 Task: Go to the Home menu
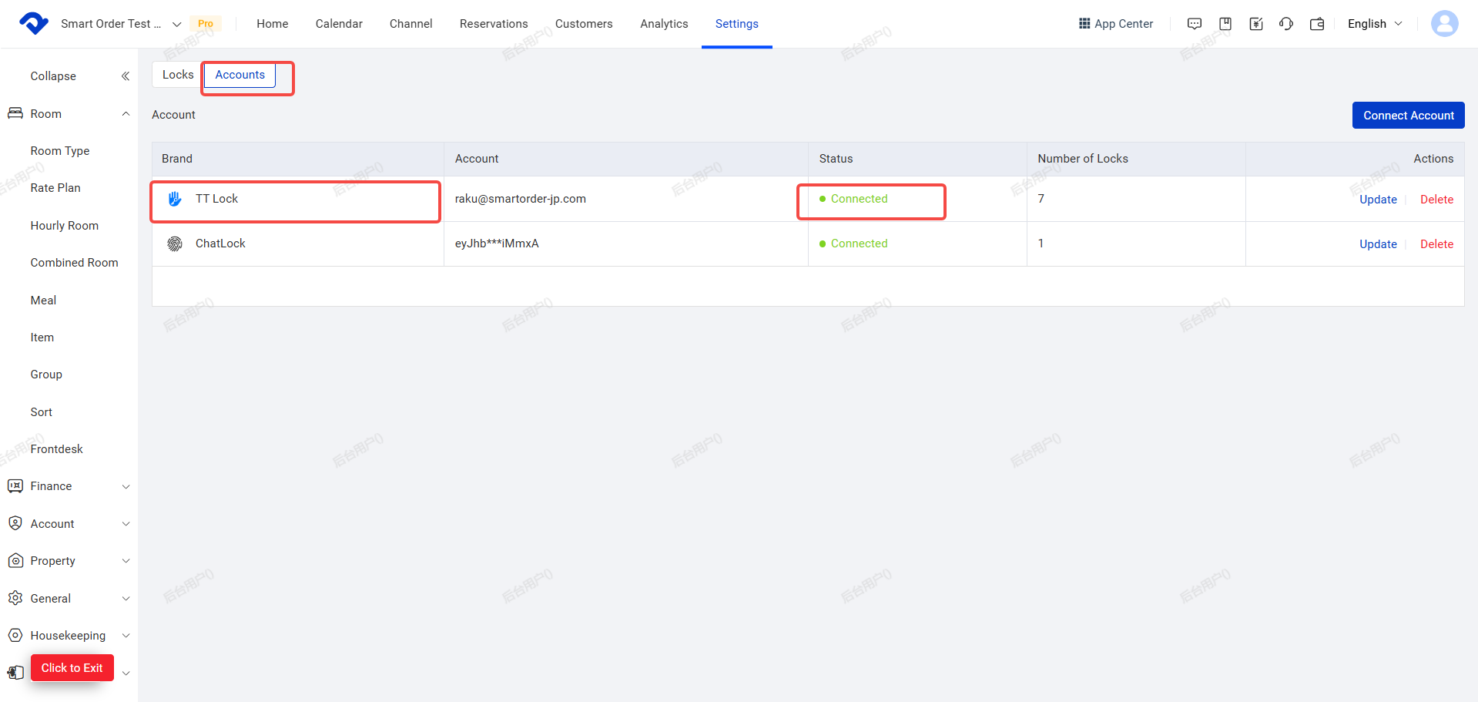click(273, 24)
